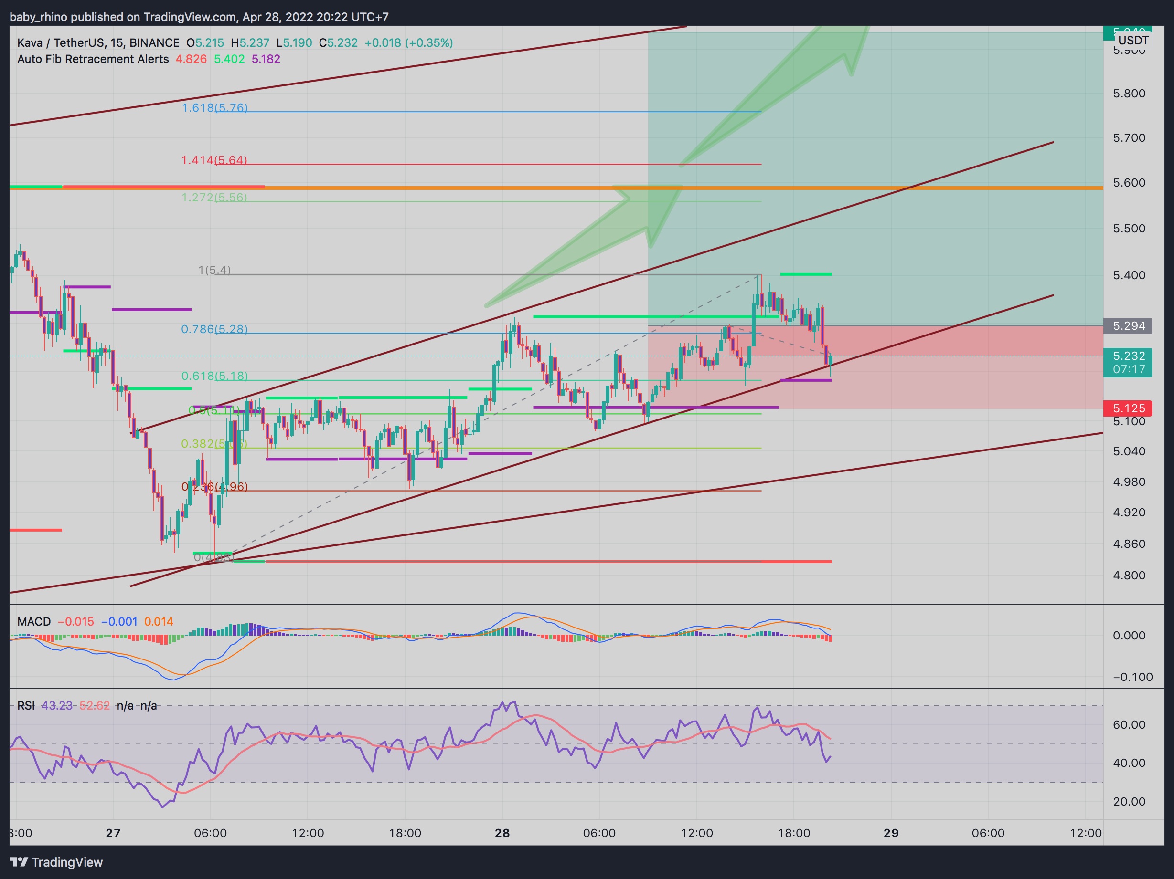Select the 1.414(5.64) Fibonacci level label

point(214,160)
